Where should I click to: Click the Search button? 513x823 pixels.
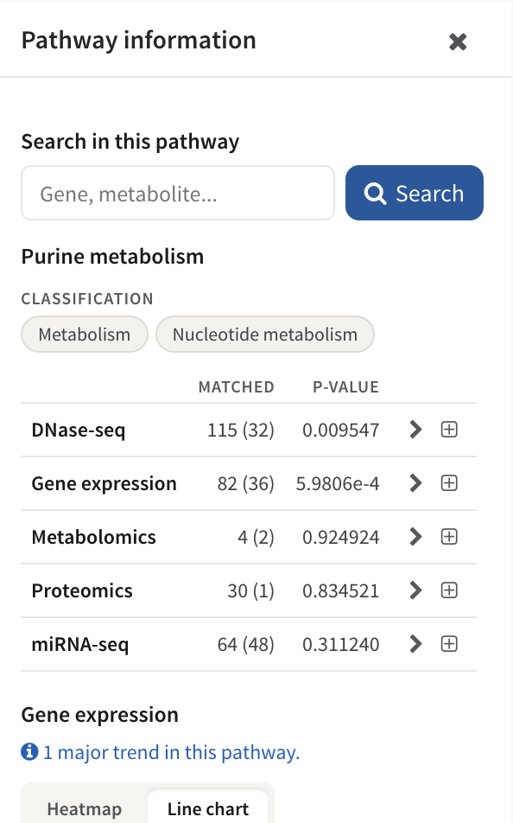point(415,193)
